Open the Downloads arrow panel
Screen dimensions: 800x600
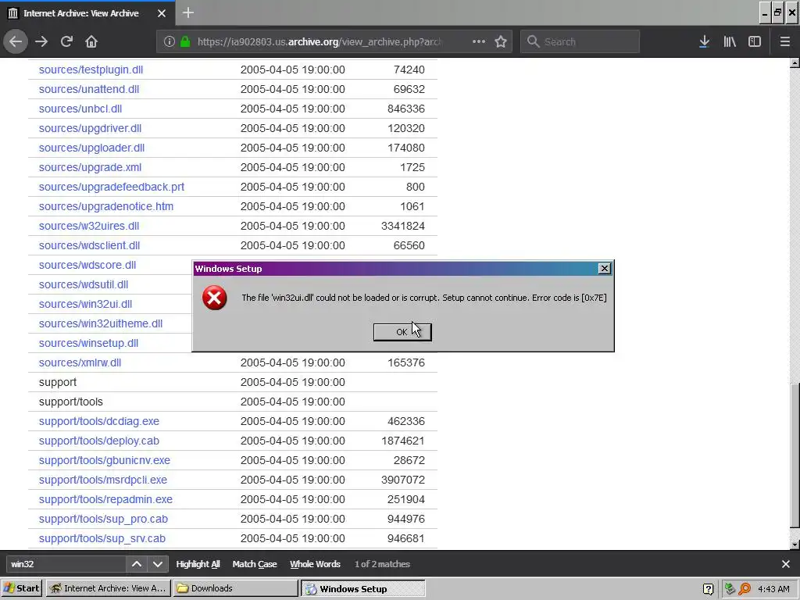coord(704,41)
